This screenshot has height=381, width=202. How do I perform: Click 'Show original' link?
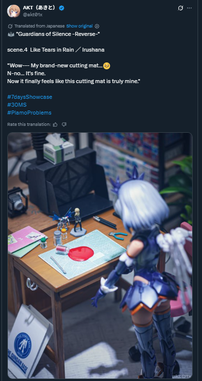point(80,26)
